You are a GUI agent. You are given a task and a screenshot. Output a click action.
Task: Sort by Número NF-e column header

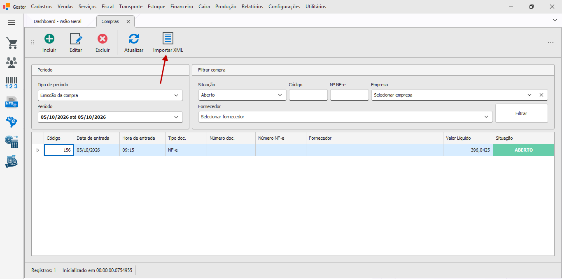281,138
